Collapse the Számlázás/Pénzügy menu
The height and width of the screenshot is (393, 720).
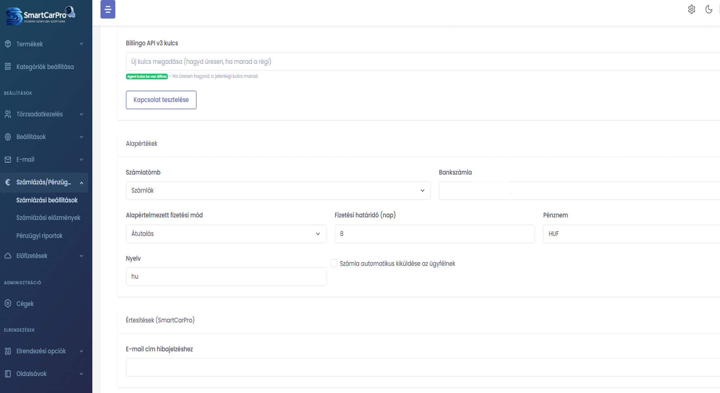point(81,182)
